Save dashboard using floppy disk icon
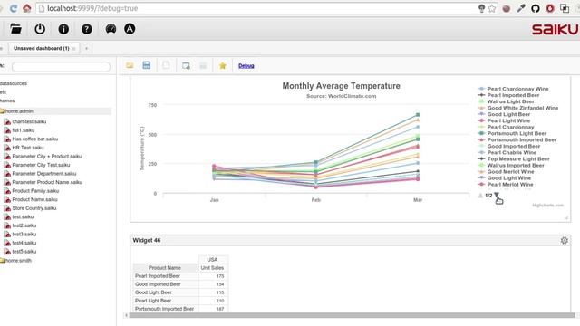Image resolution: width=580 pixels, height=326 pixels. (x=147, y=65)
